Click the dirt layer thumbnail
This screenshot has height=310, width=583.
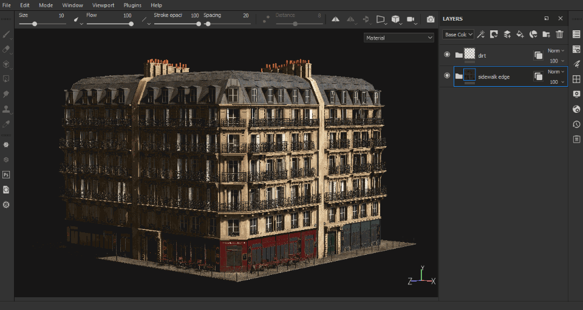pyautogui.click(x=469, y=55)
